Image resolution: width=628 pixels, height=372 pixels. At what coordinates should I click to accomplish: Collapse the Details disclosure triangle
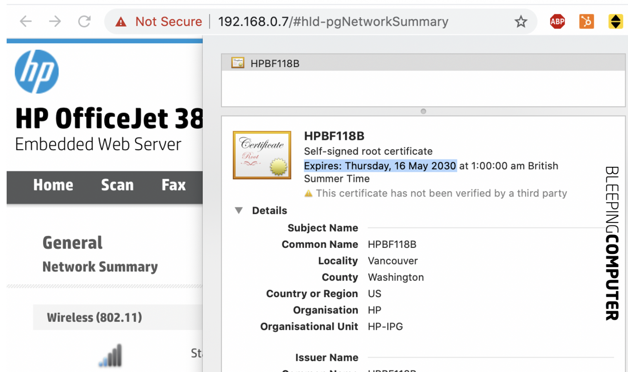click(239, 210)
